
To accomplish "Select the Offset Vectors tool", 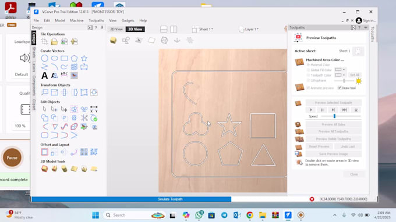I will 45,152.
